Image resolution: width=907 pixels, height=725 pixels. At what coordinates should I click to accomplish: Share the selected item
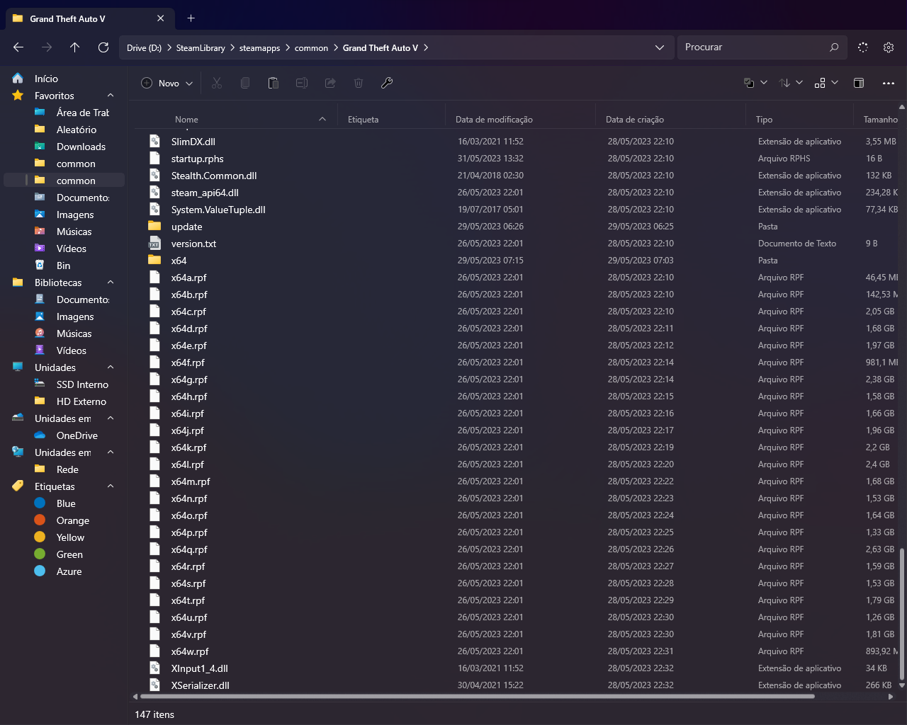point(330,83)
